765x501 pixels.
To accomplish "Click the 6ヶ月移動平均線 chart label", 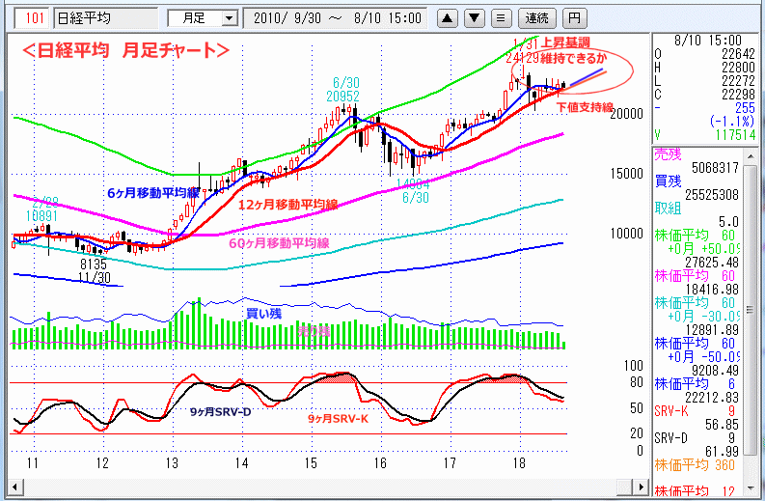I will click(x=153, y=193).
